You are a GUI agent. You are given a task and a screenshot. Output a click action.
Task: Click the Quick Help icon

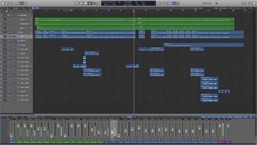point(10,3)
